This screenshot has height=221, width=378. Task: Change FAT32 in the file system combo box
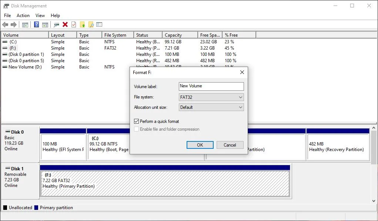click(211, 97)
